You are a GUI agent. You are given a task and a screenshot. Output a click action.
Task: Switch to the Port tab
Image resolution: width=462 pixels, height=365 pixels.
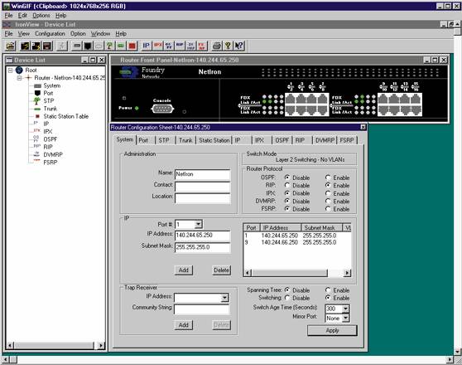pyautogui.click(x=143, y=140)
